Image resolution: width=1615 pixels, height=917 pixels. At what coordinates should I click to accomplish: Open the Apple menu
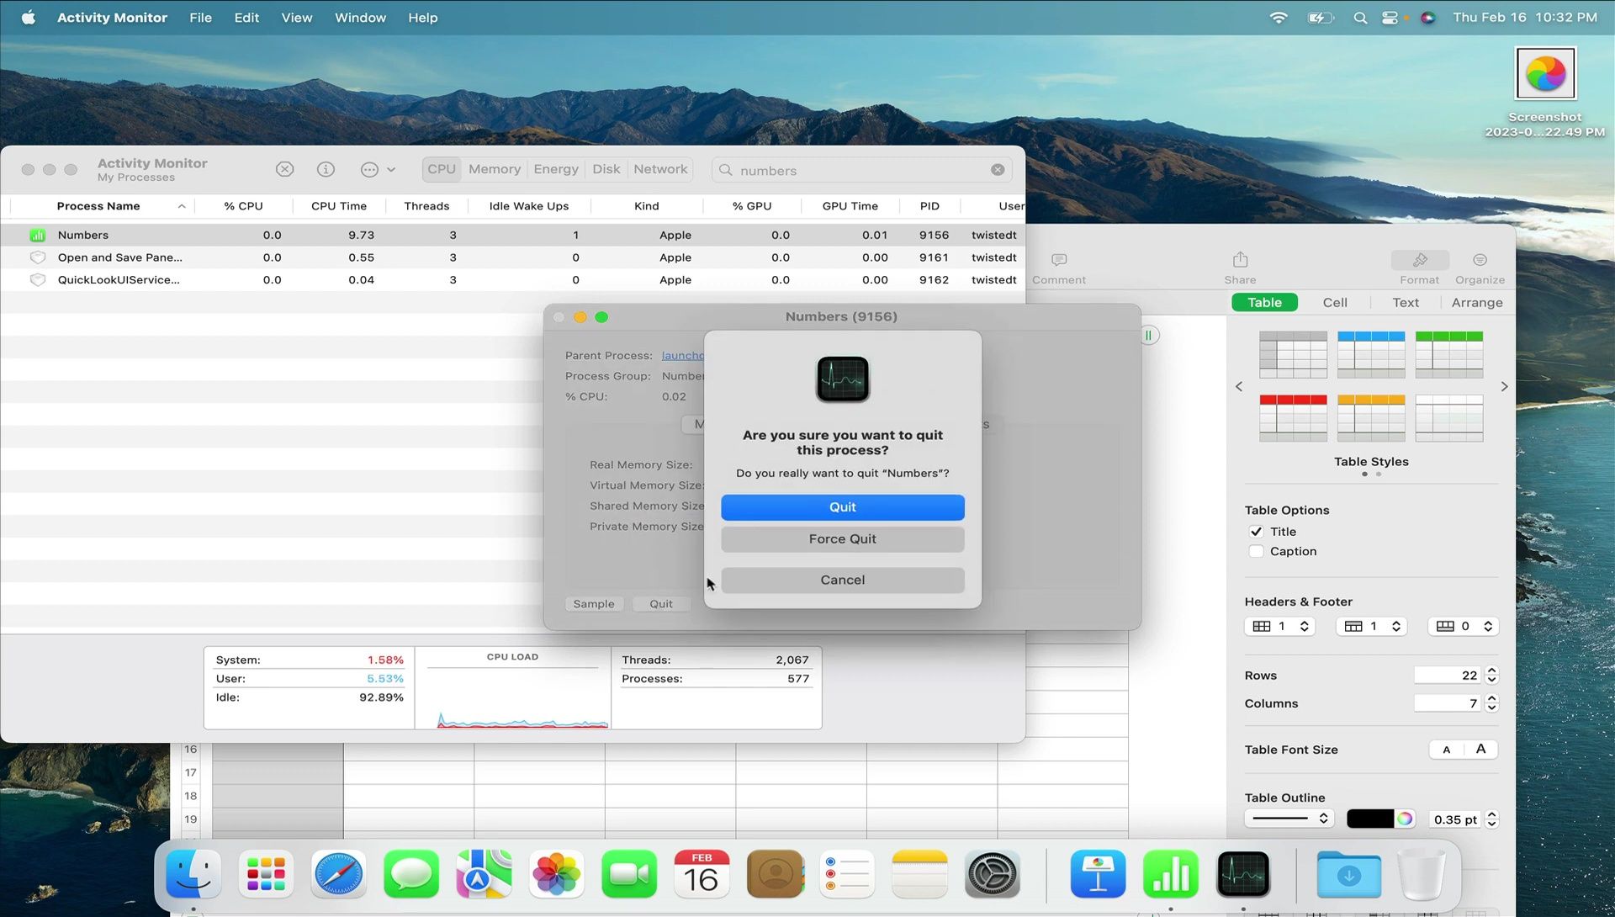pyautogui.click(x=29, y=17)
